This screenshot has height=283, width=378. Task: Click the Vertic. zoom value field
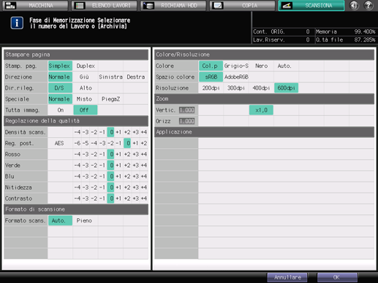(187, 110)
